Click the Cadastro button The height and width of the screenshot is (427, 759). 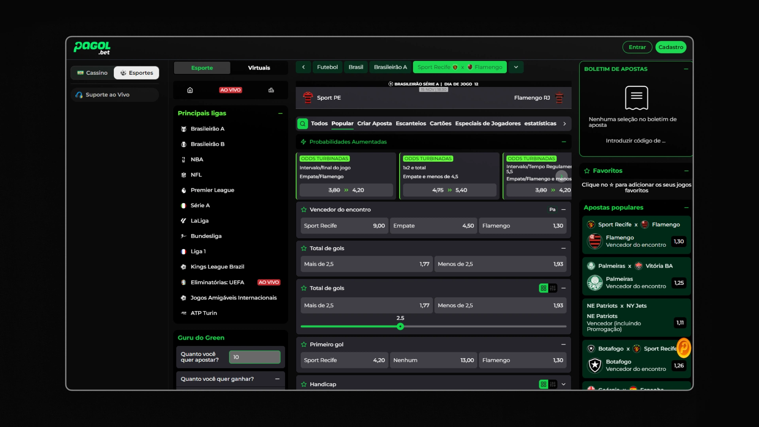click(x=670, y=47)
